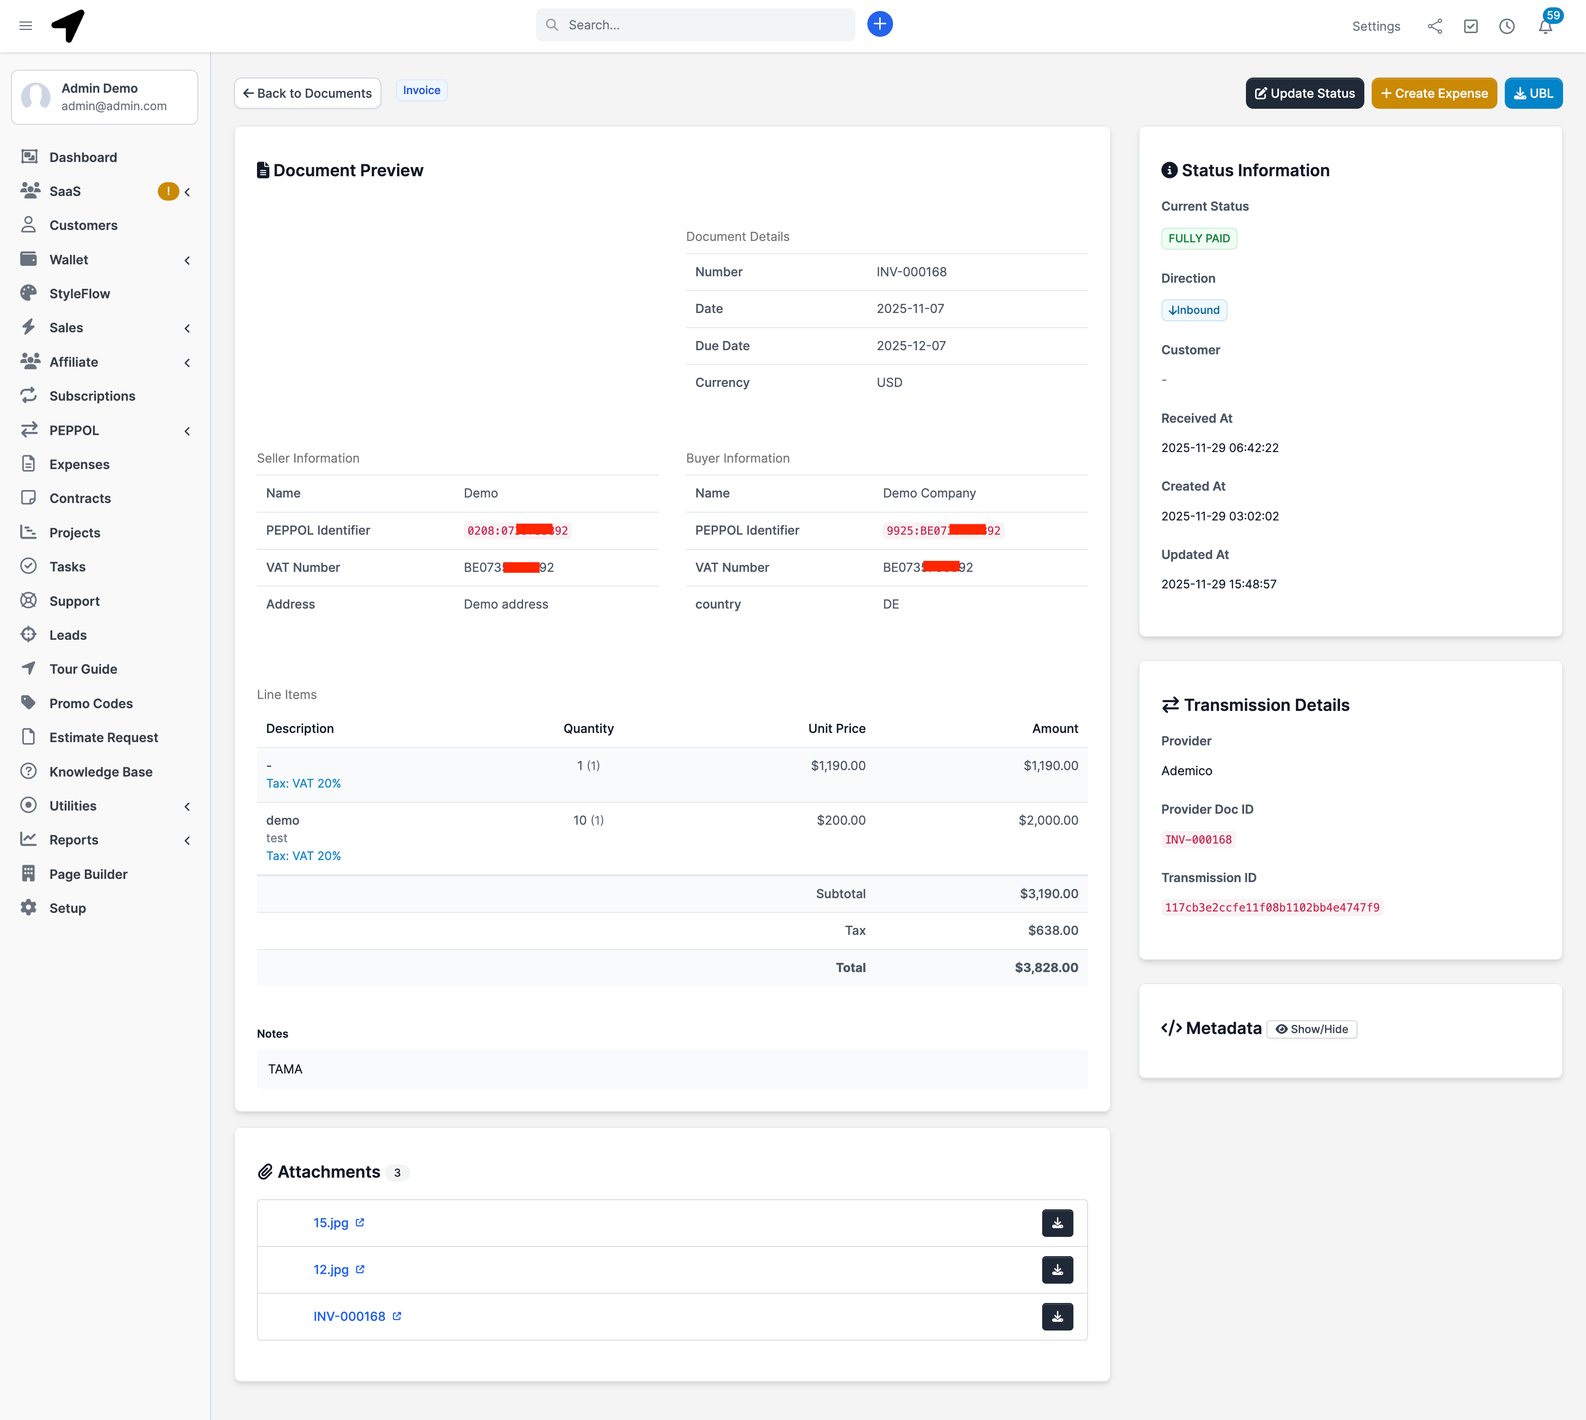Click the blue plus quick-add button
The height and width of the screenshot is (1420, 1586).
pyautogui.click(x=879, y=24)
